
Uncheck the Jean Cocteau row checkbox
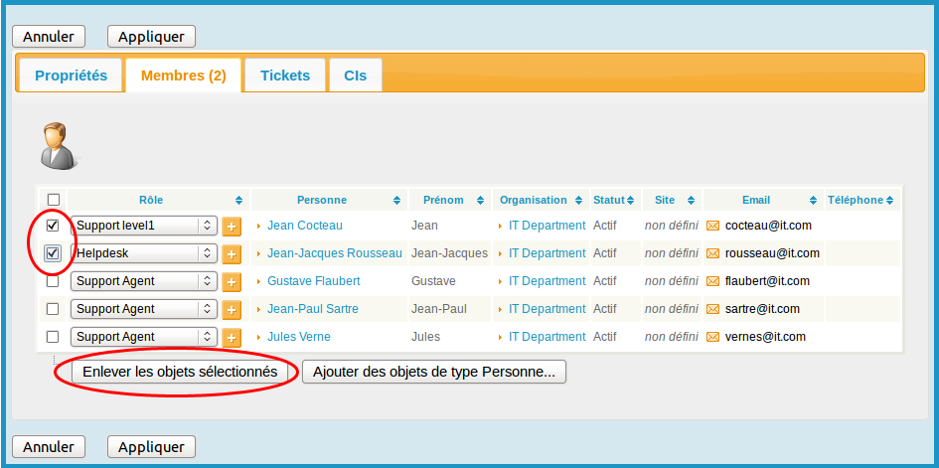tap(53, 226)
